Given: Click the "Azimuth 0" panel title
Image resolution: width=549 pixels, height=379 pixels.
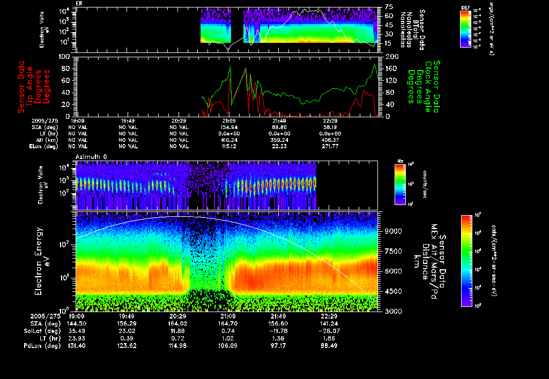Looking at the screenshot, I should [x=91, y=157].
